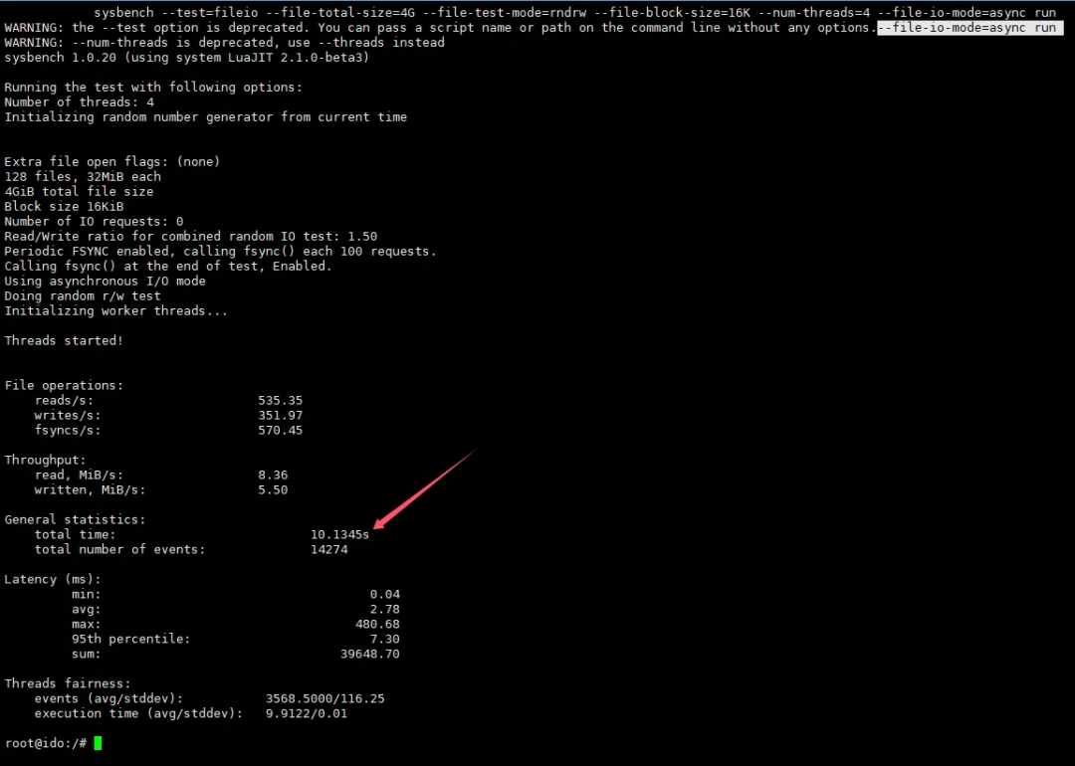Click the latency min value 0.04
Image resolution: width=1075 pixels, height=766 pixels.
[384, 594]
